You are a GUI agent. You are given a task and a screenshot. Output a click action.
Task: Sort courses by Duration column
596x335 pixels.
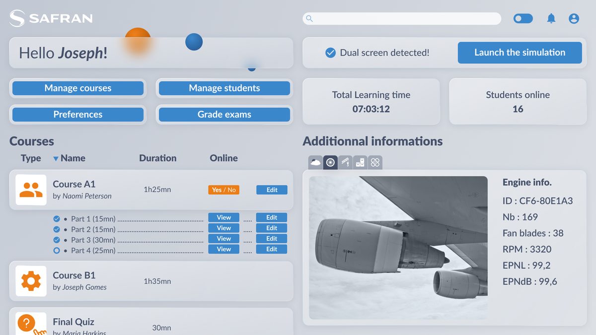point(157,158)
